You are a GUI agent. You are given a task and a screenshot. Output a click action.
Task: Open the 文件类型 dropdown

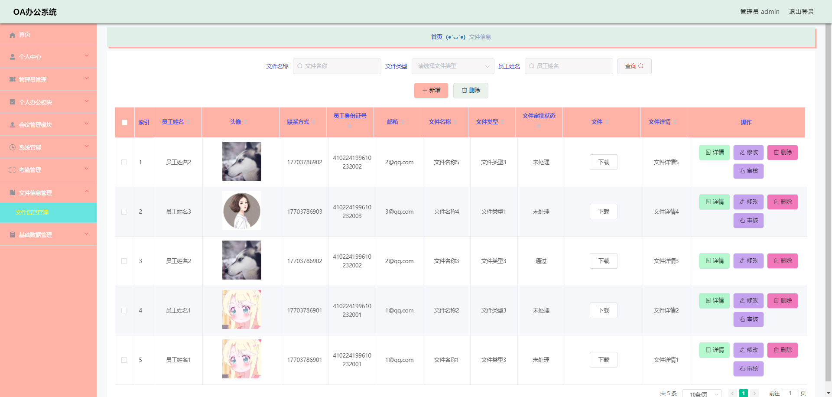coord(452,66)
